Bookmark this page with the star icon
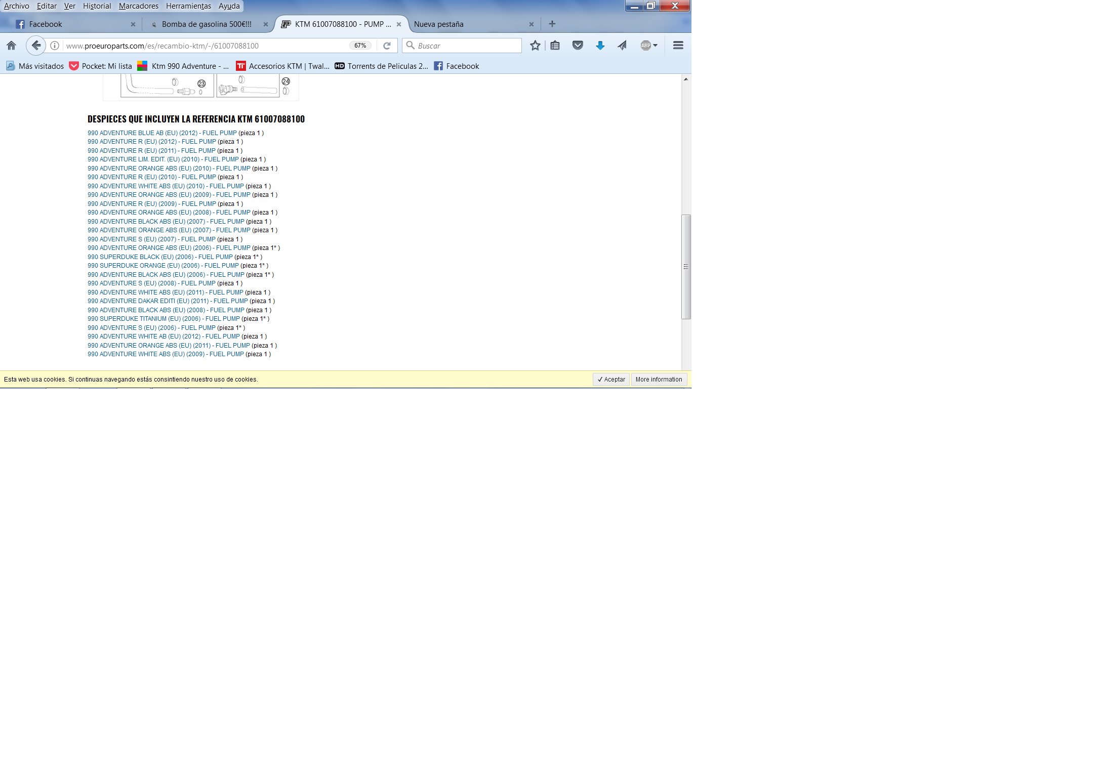The width and height of the screenshot is (1103, 757). tap(535, 46)
